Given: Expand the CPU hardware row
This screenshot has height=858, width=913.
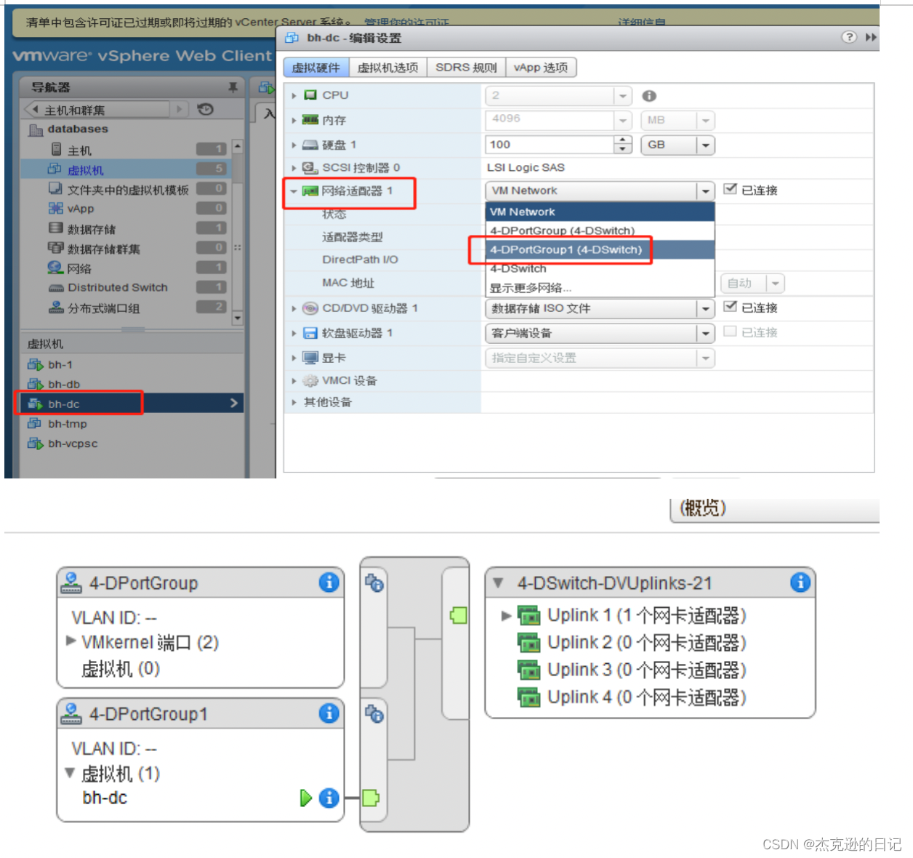Looking at the screenshot, I should [x=294, y=95].
